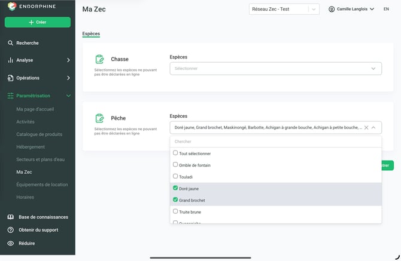
Task: Open the Réseau Zec - Test selector
Action: (x=284, y=9)
